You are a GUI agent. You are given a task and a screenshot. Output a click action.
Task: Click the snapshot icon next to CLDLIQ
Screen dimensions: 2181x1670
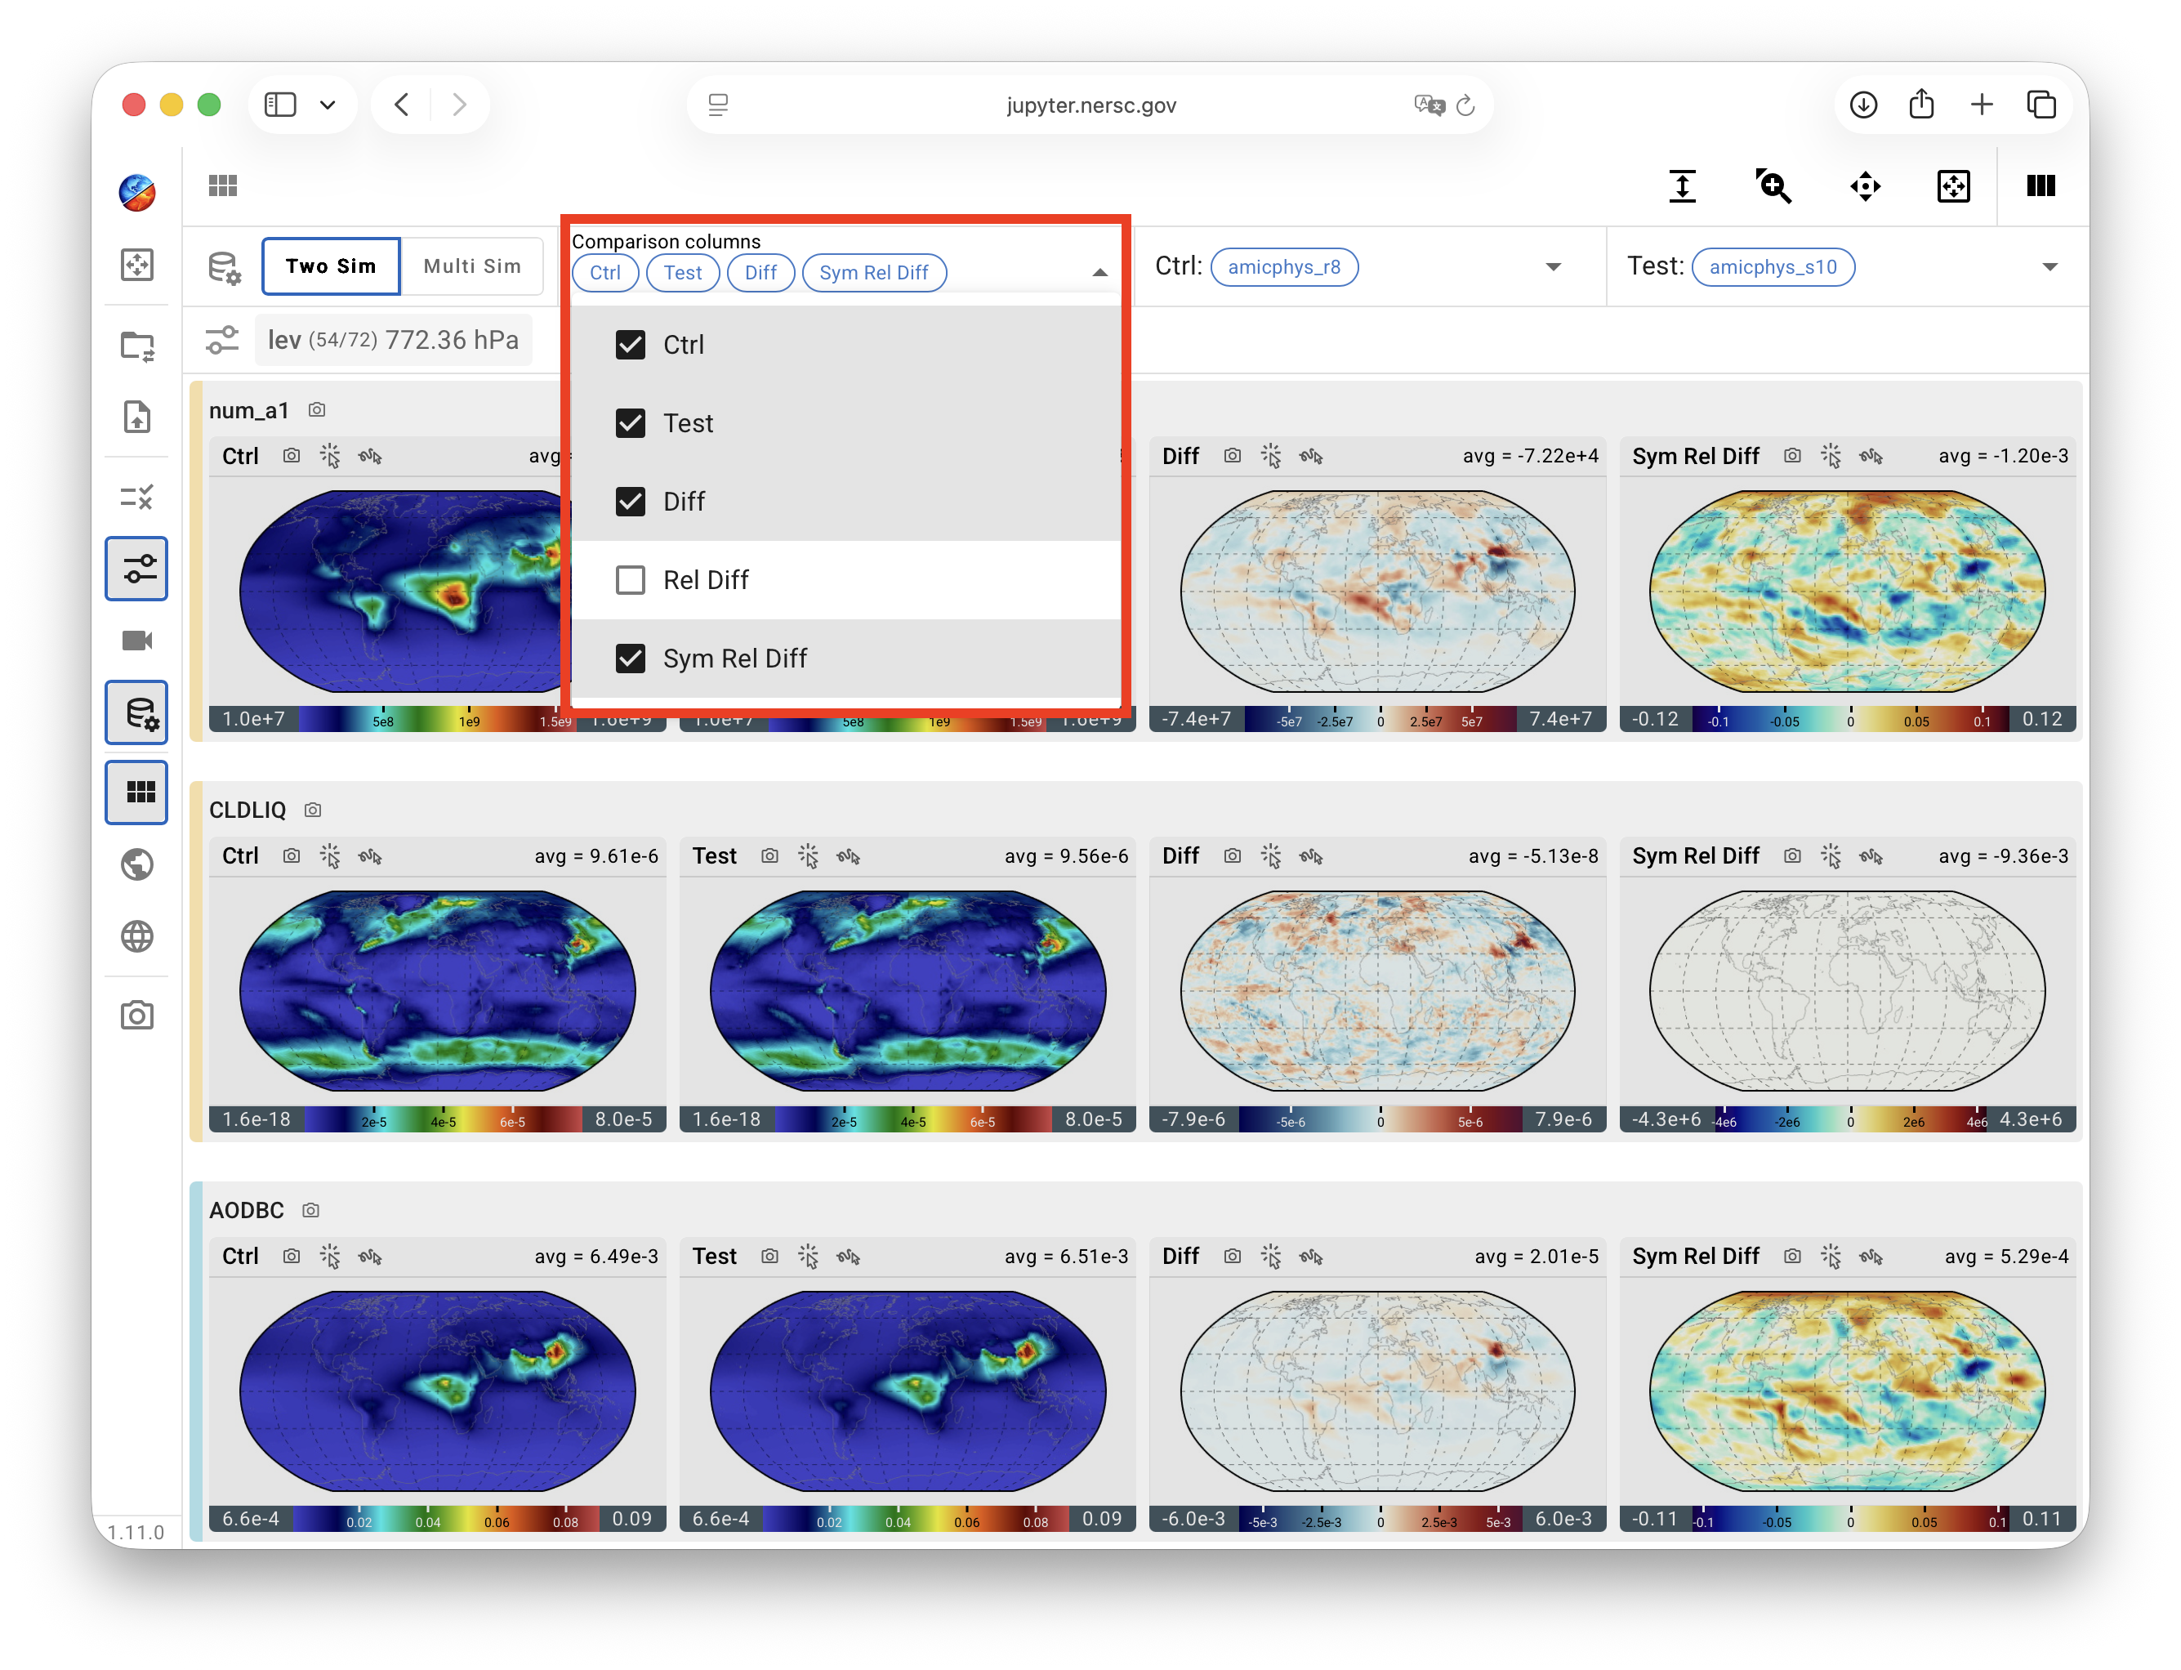coord(313,809)
